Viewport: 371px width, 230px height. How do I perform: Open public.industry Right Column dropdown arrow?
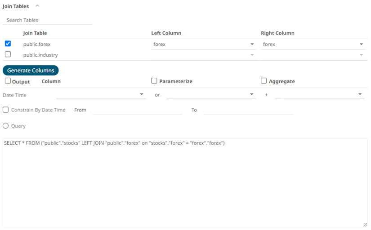coord(361,55)
